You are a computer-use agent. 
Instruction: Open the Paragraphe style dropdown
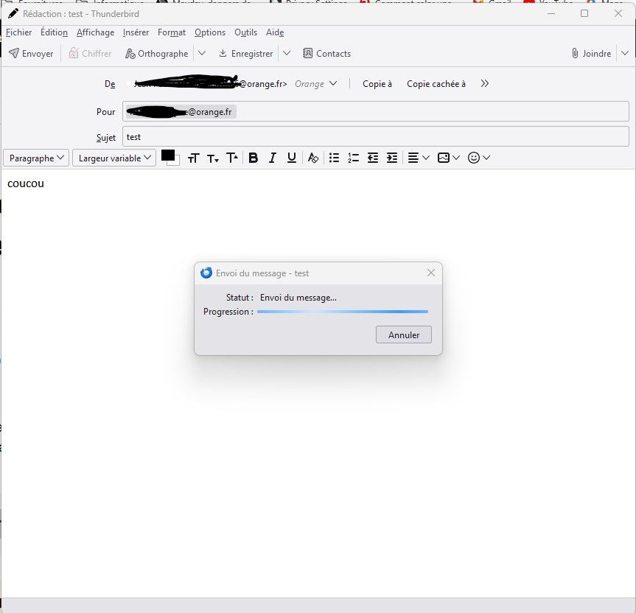(37, 158)
